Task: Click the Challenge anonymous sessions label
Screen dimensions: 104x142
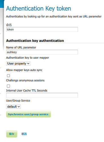Action: click(25, 80)
